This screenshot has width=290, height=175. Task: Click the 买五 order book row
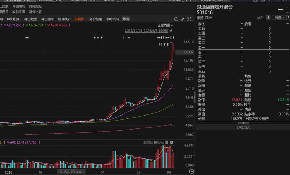click(243, 71)
